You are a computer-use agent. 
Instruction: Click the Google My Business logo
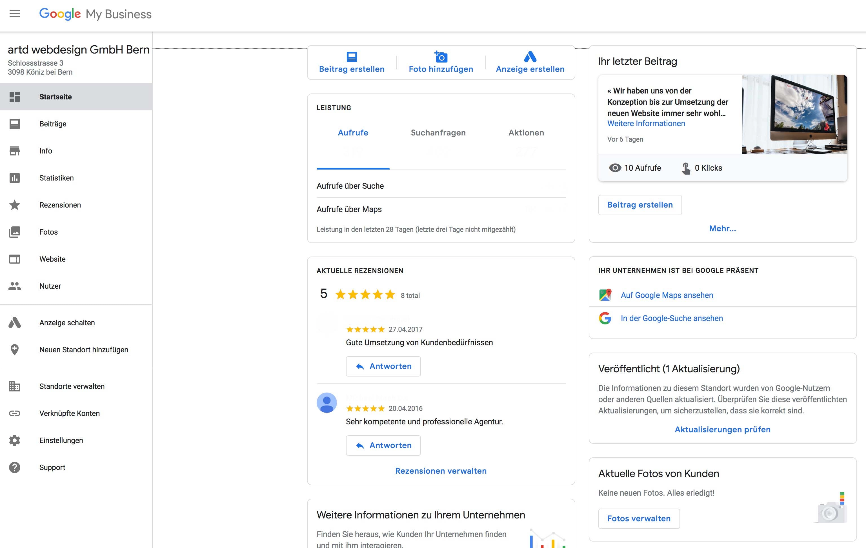click(95, 14)
